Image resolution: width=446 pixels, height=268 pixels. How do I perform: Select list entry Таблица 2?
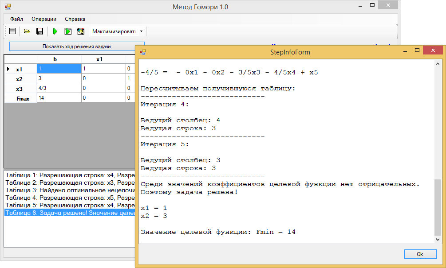(x=70, y=183)
